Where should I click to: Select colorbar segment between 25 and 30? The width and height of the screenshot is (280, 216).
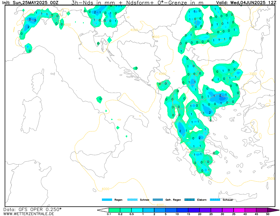point(217,210)
